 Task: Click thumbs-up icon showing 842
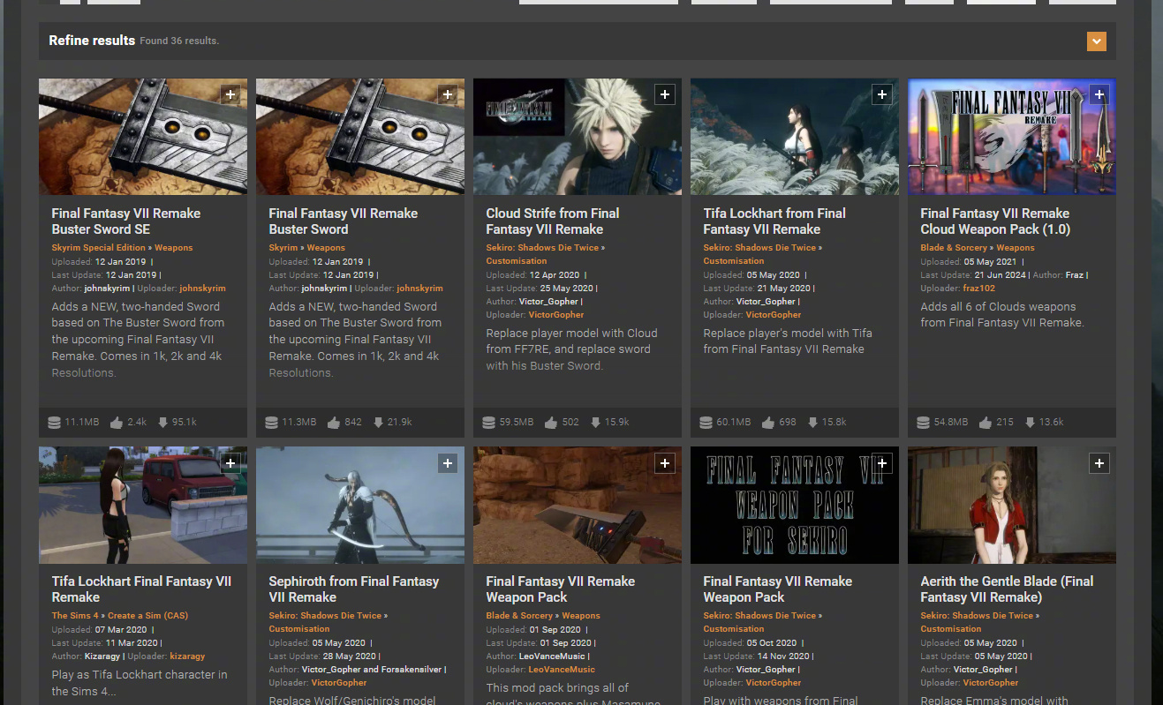point(334,423)
